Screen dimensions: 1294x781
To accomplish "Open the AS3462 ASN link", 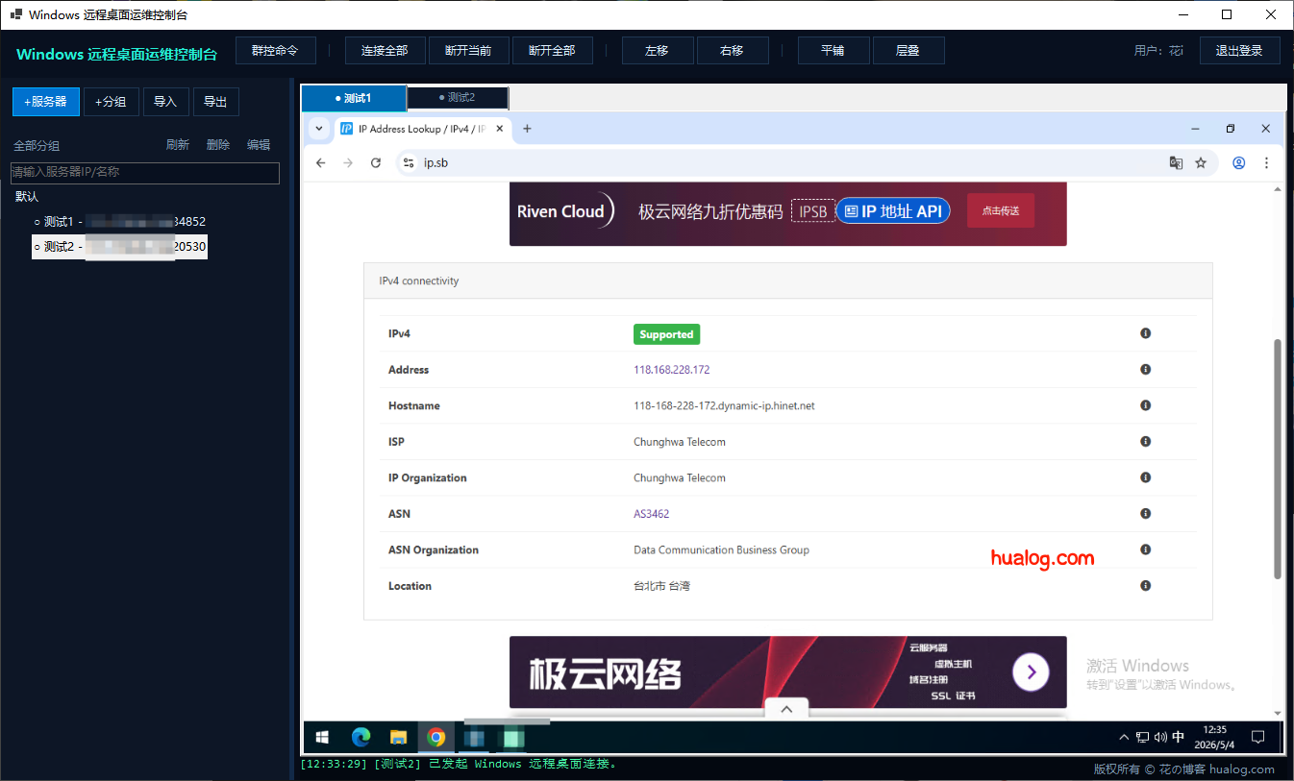I will click(652, 514).
